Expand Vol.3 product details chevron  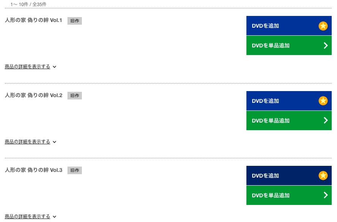point(55,217)
